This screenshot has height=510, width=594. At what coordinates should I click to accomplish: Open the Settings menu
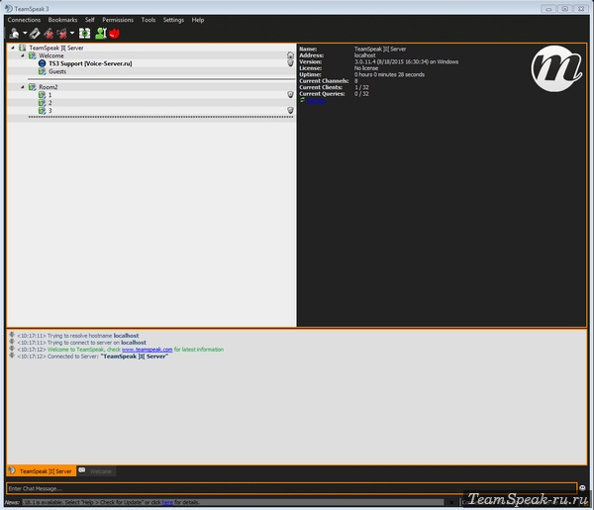pos(173,20)
